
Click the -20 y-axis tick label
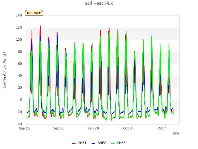[x=19, y=112]
